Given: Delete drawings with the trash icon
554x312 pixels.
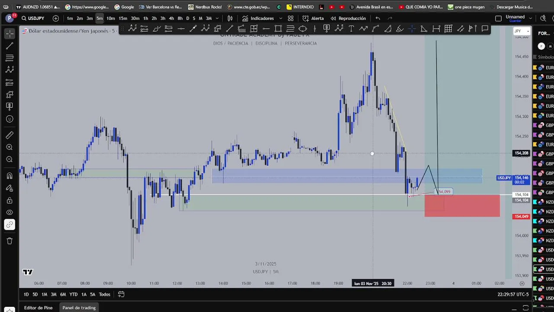Looking at the screenshot, I should coord(10,241).
